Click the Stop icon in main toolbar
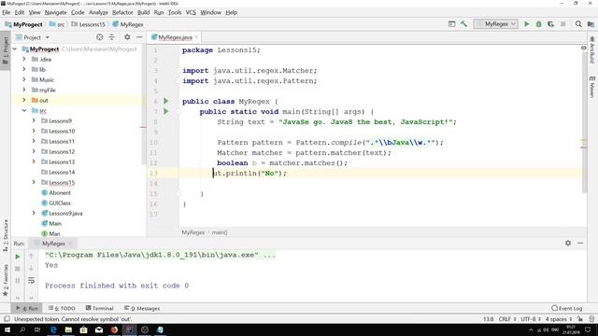 click(562, 24)
